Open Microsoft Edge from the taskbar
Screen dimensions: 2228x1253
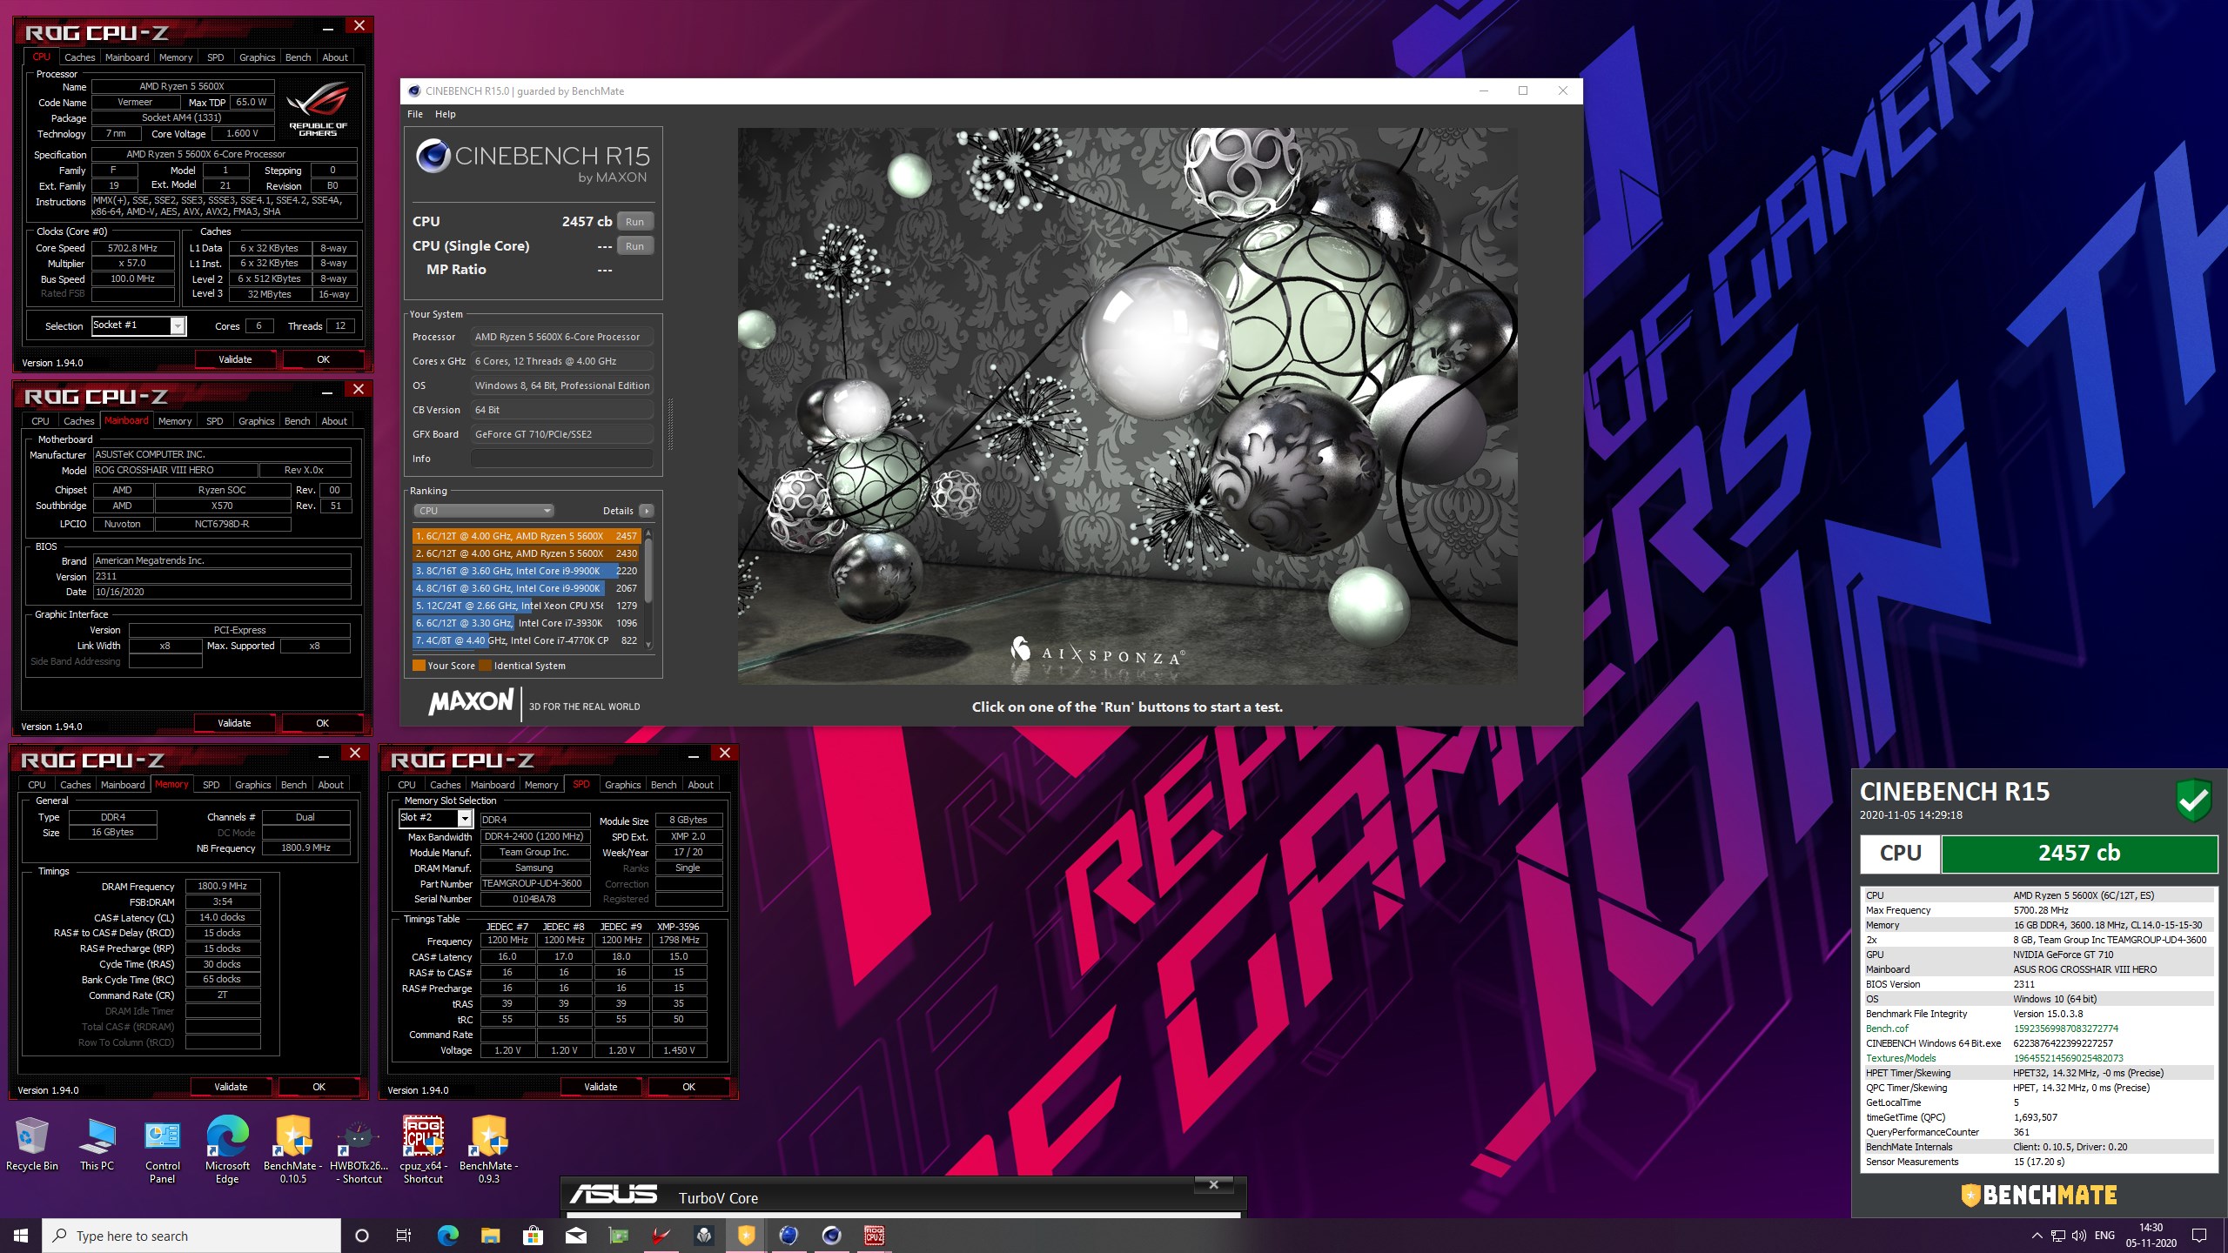point(447,1236)
